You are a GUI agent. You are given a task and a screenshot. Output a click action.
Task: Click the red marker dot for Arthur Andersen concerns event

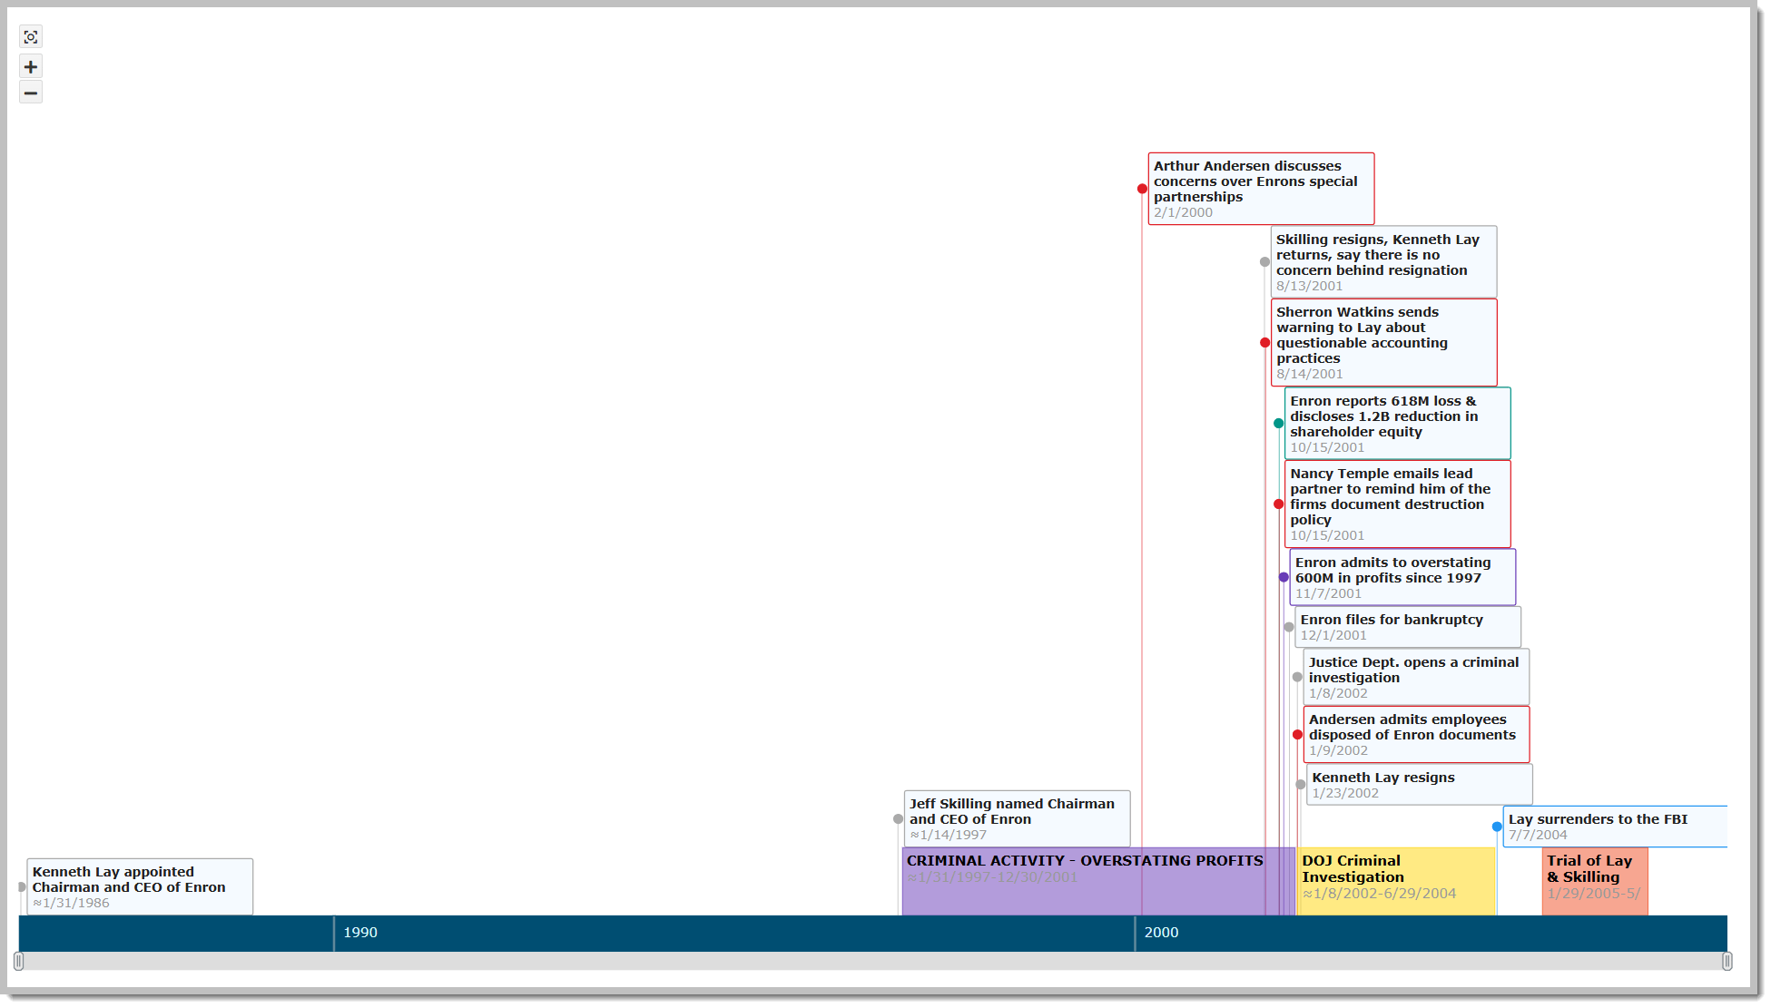(1141, 189)
